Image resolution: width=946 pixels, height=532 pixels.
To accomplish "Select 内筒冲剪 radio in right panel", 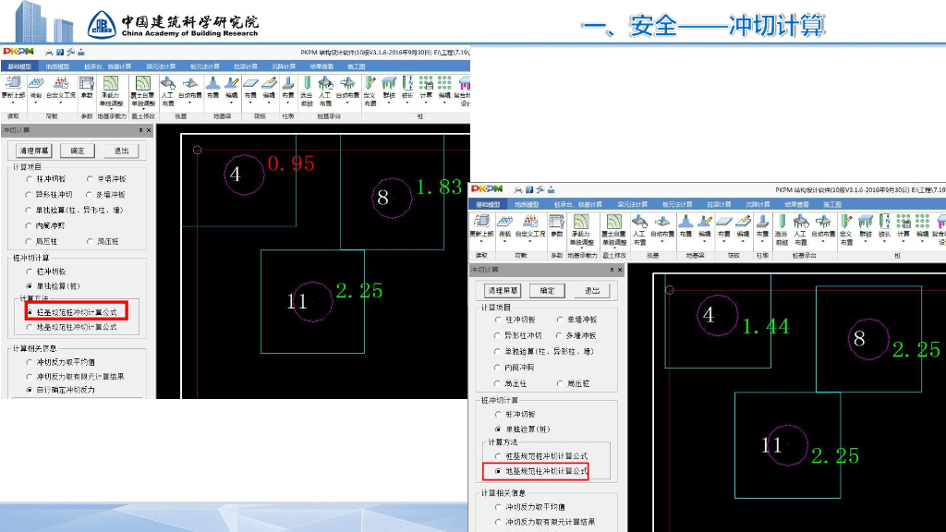I will pyautogui.click(x=500, y=368).
